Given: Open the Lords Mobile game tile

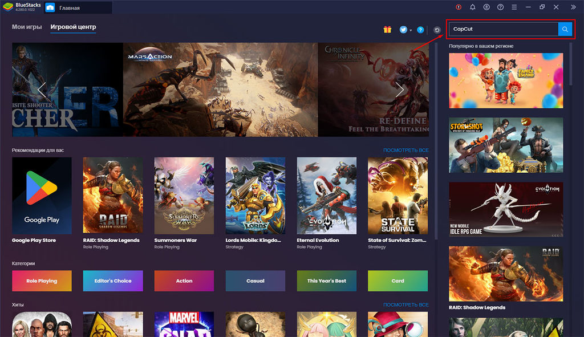Looking at the screenshot, I should [255, 196].
